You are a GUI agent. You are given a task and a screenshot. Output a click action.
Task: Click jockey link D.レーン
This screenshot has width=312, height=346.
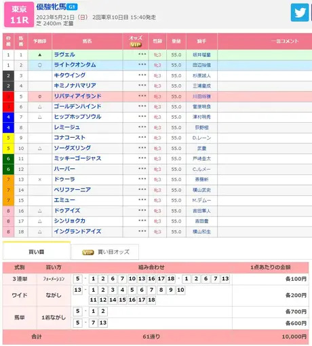coord(201,138)
